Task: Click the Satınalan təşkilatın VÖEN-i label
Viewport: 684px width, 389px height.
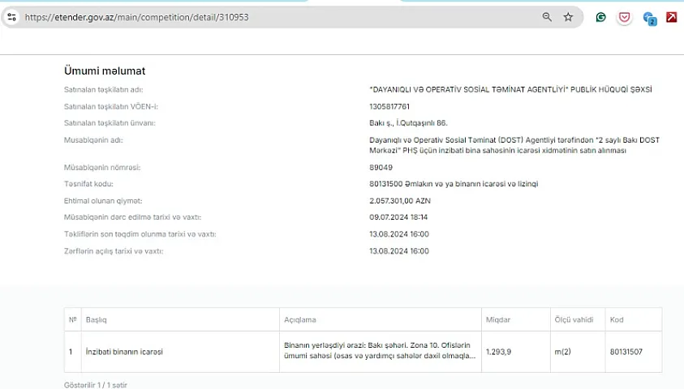Action: coord(111,106)
